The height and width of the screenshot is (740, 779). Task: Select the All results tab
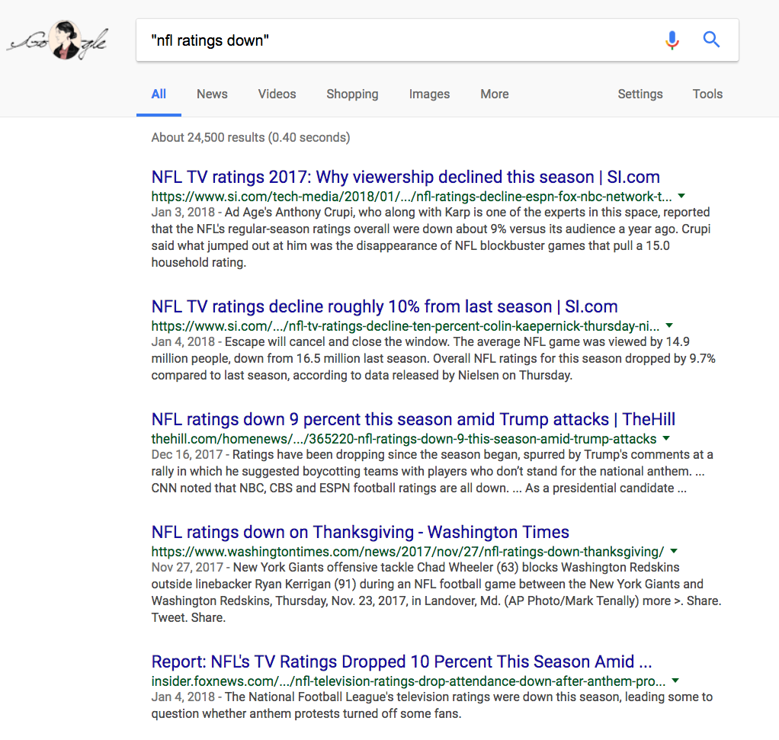tap(159, 94)
